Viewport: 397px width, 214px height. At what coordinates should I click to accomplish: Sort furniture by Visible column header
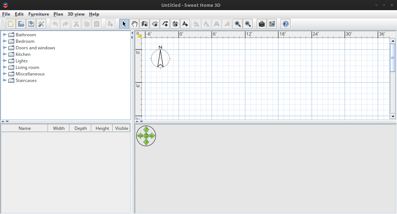[x=121, y=128]
